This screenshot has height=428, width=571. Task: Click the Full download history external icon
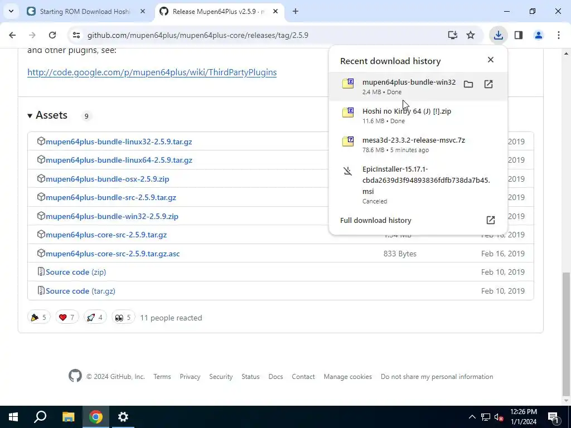point(491,220)
